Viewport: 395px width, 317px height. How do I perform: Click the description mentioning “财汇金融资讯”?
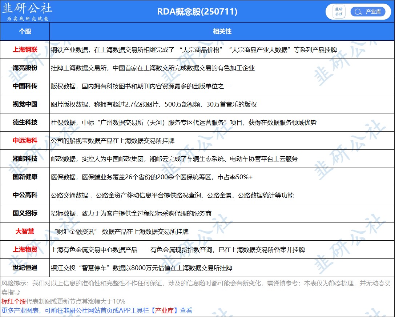tap(121, 232)
